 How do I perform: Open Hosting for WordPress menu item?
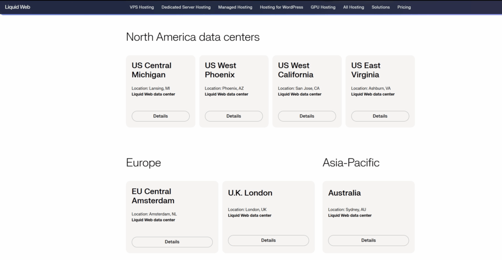281,7
